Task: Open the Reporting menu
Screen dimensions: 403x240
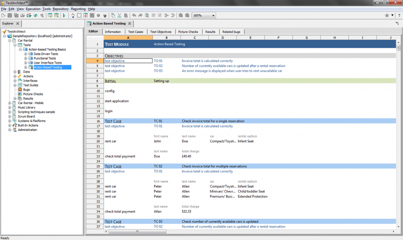Action: (x=78, y=9)
